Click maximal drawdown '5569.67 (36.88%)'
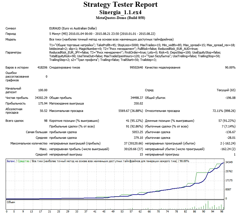241x215 pixels. (131, 111)
